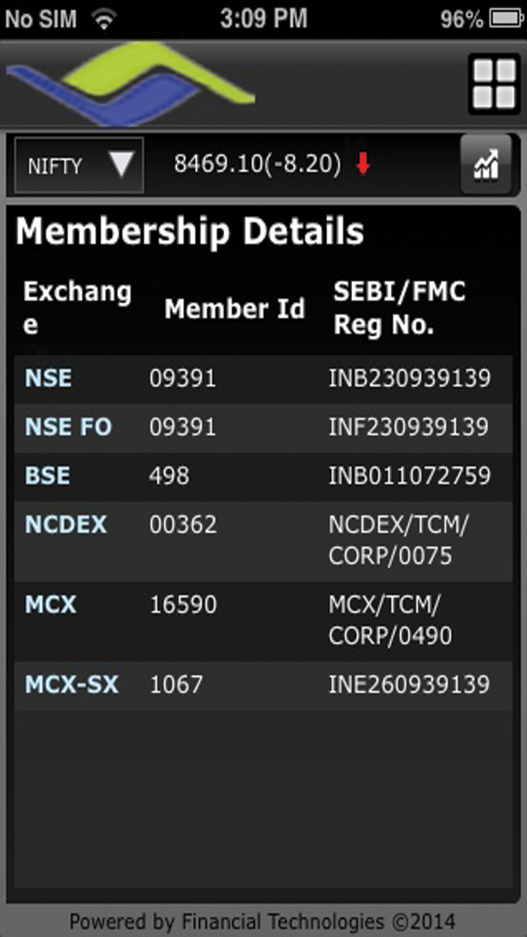Tap the Membership Details heading
The image size is (527, 937).
pos(190,232)
